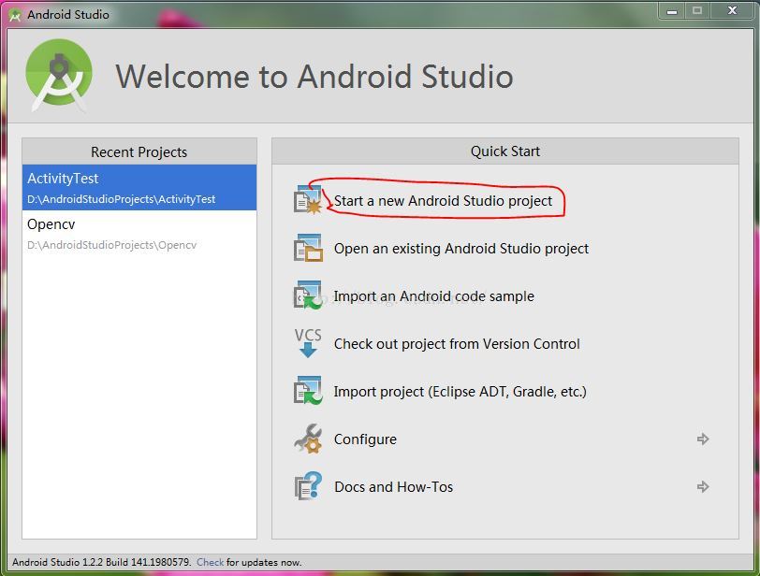Choose Import project (Eclipse ADT, Gradle, etc.)

coord(460,391)
